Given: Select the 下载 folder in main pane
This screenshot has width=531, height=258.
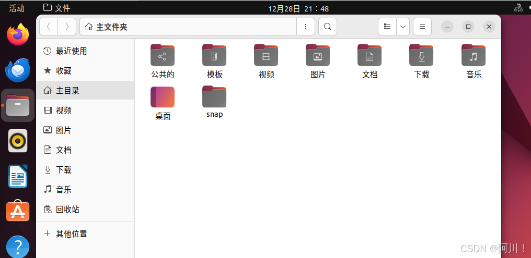Looking at the screenshot, I should pos(421,61).
